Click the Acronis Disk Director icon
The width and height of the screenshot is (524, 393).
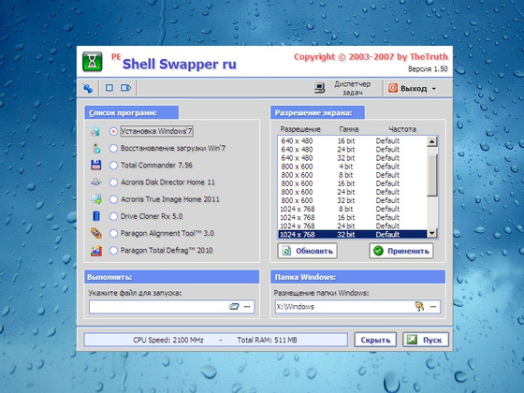[95, 182]
